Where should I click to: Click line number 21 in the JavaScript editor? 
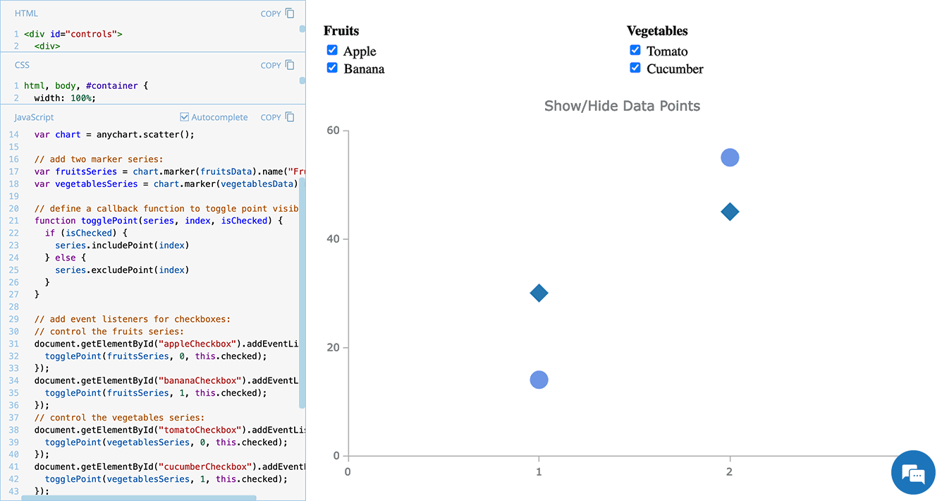pos(13,221)
